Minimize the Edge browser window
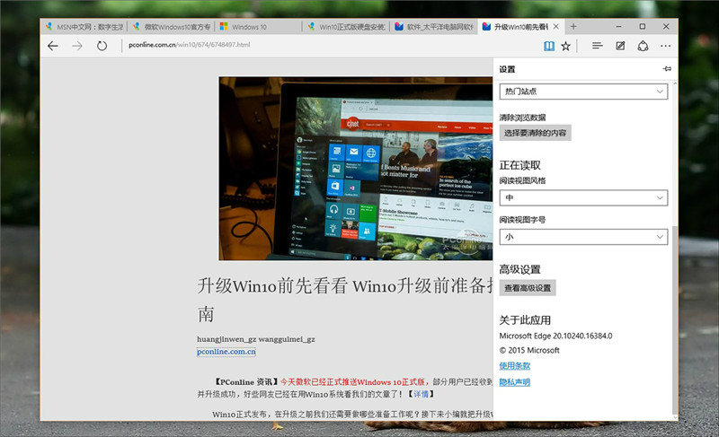The image size is (719, 437). tap(618, 27)
